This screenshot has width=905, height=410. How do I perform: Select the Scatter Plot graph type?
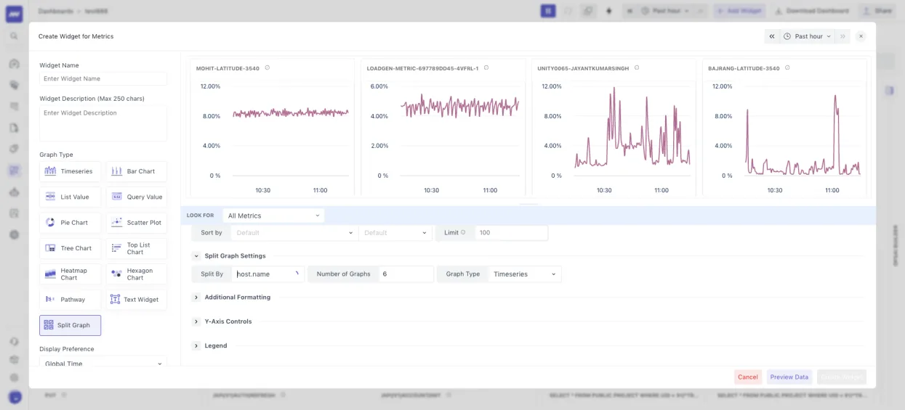[137, 223]
